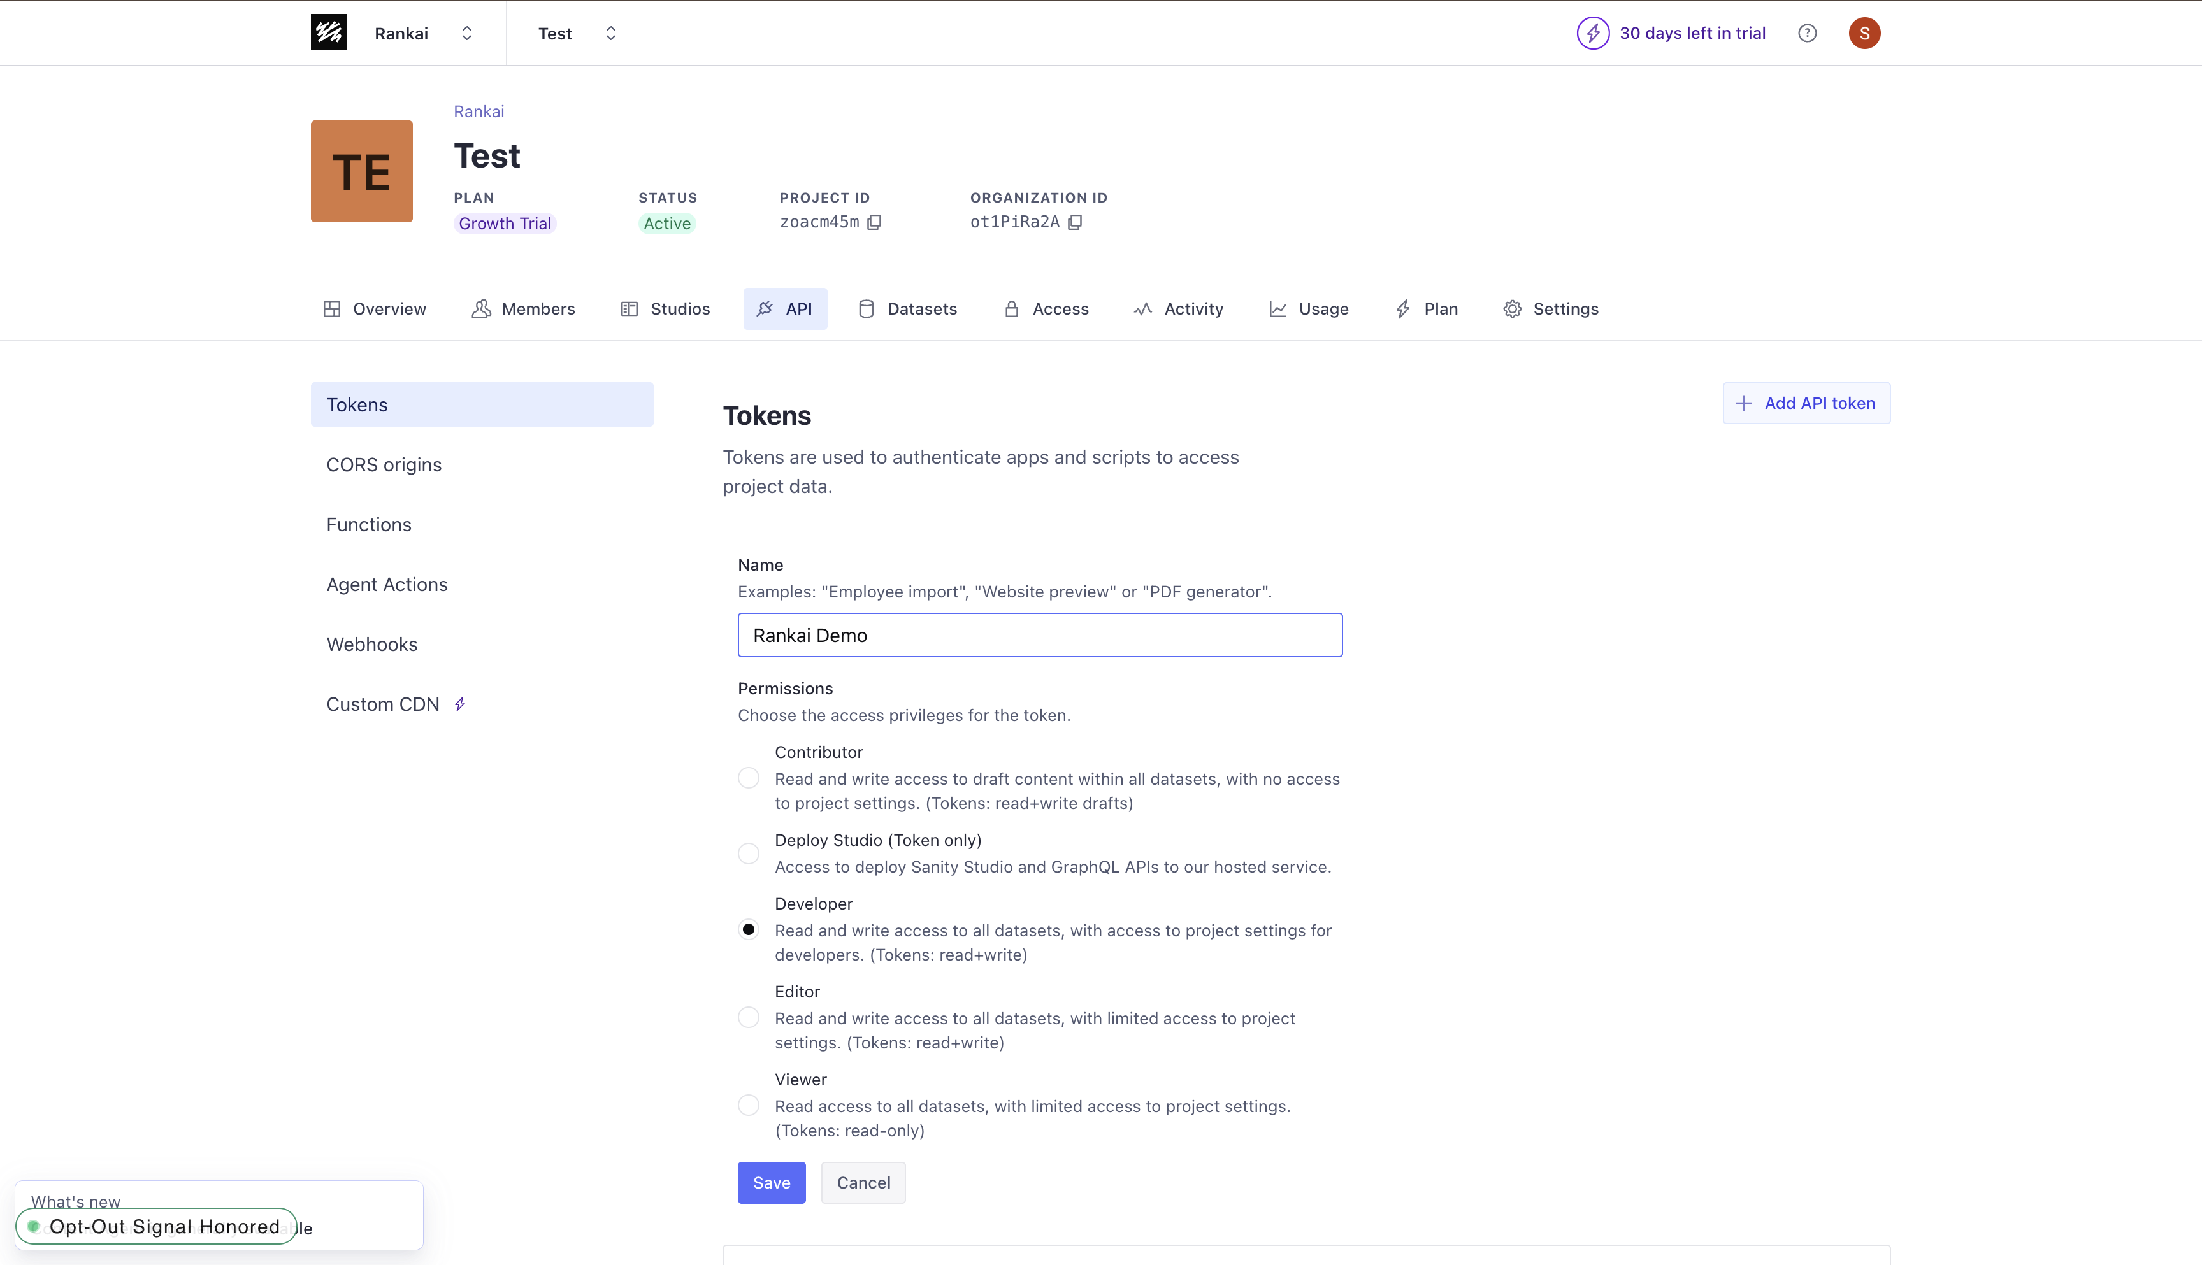Screen dimensions: 2202x1265
Task: Save the new API token
Action: (771, 1182)
